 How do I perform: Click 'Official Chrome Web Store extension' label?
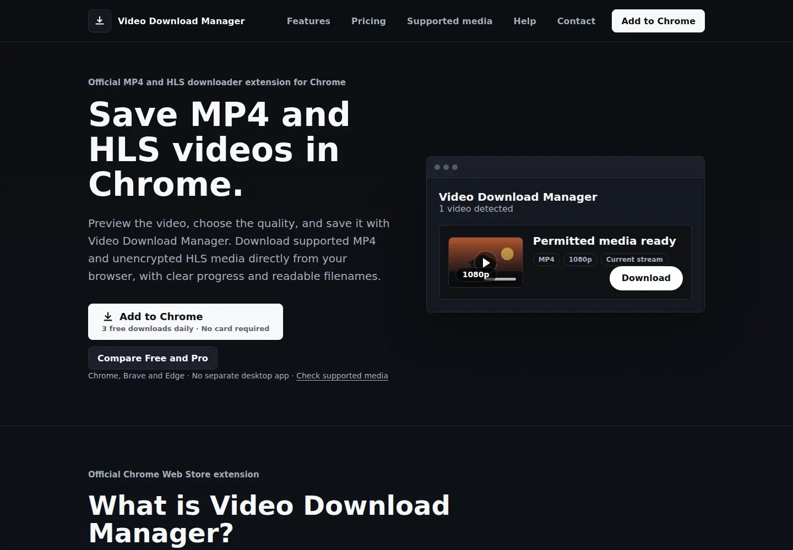(x=173, y=474)
